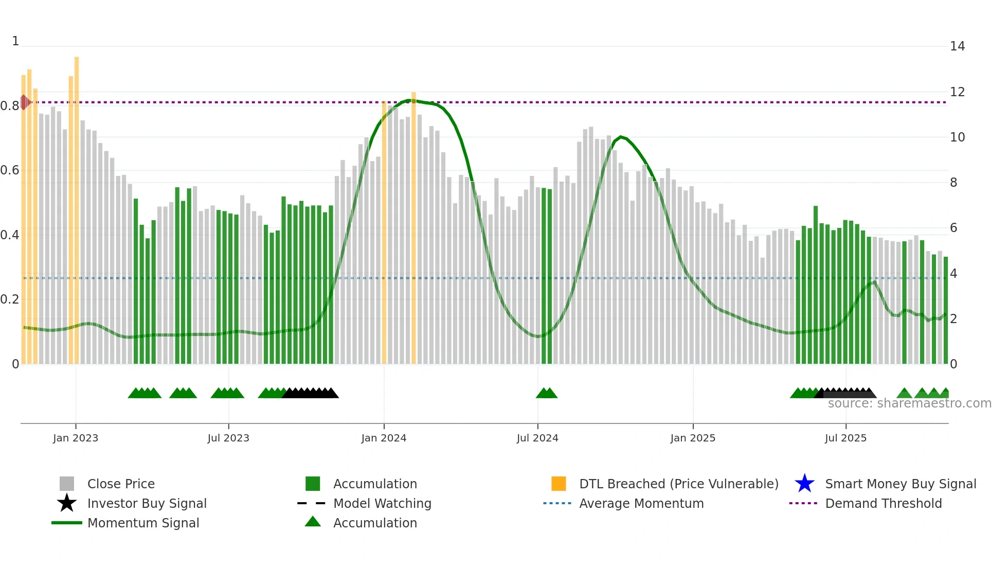Screen dimensions: 1008x567
Task: Click the purple dotted Demand Threshold legend line
Action: [x=803, y=503]
